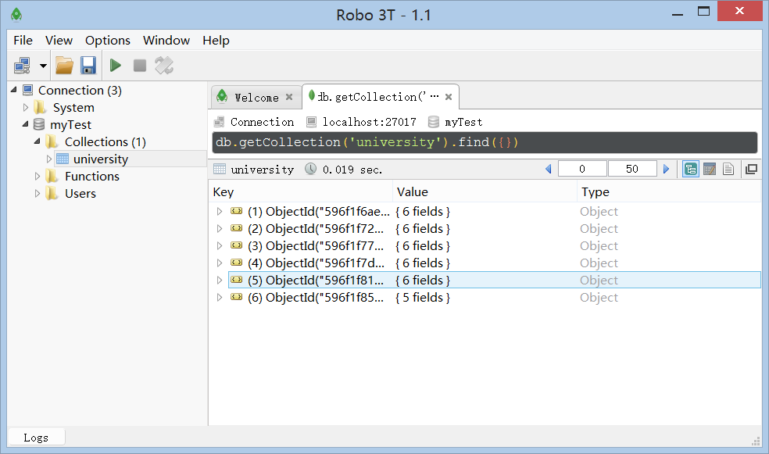The width and height of the screenshot is (769, 454).
Task: Click the Connect to server toolbar icon
Action: click(x=22, y=65)
